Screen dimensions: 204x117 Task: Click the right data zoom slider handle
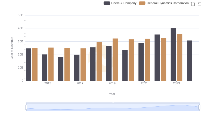pos(199,107)
